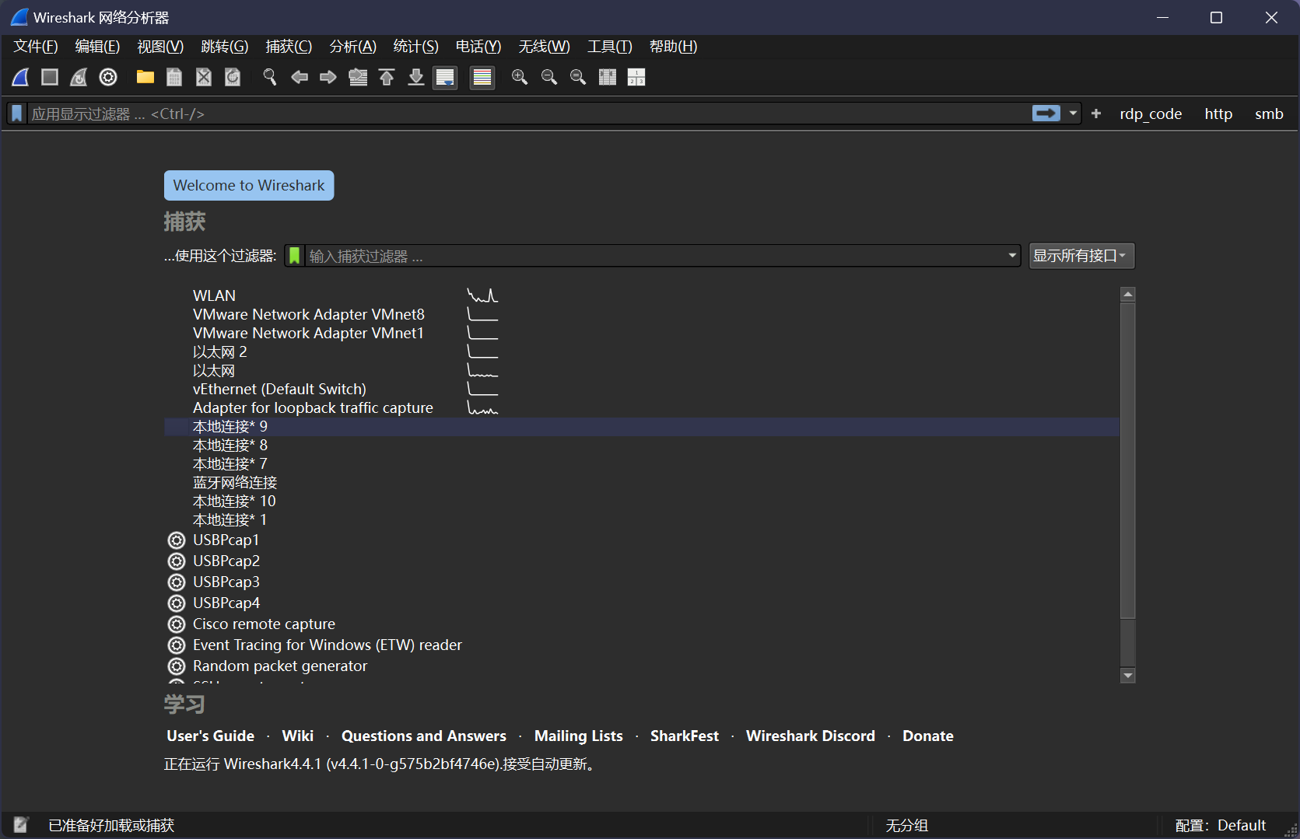Open capture options gear icon in toolbar
This screenshot has width=1300, height=839.
[108, 77]
